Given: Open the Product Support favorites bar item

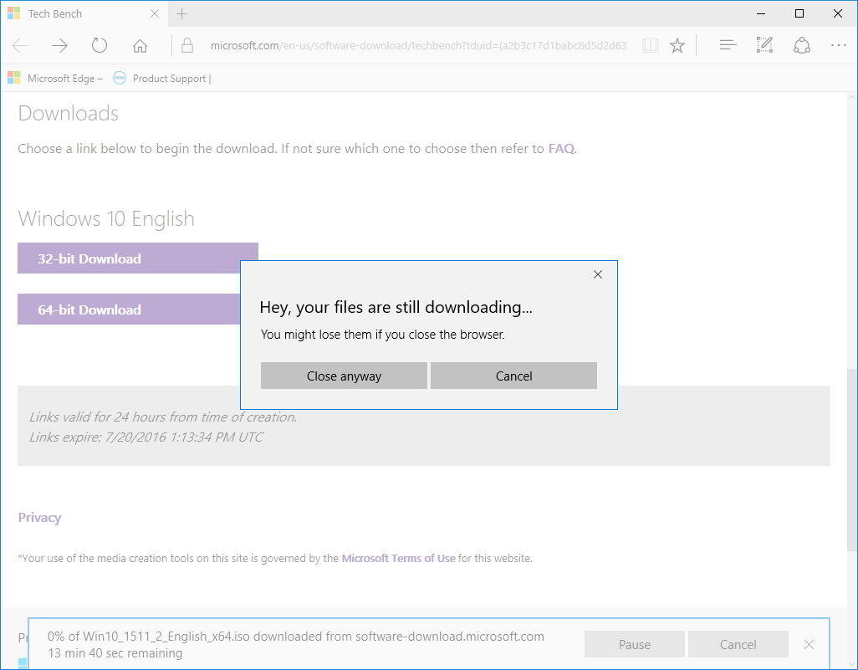Looking at the screenshot, I should (162, 79).
